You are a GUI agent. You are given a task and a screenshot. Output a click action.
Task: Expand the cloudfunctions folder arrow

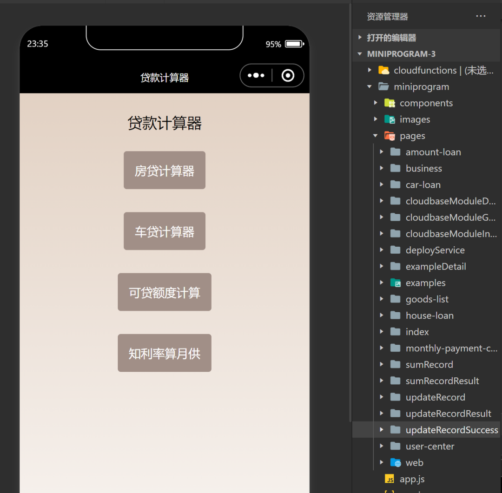[x=370, y=70]
